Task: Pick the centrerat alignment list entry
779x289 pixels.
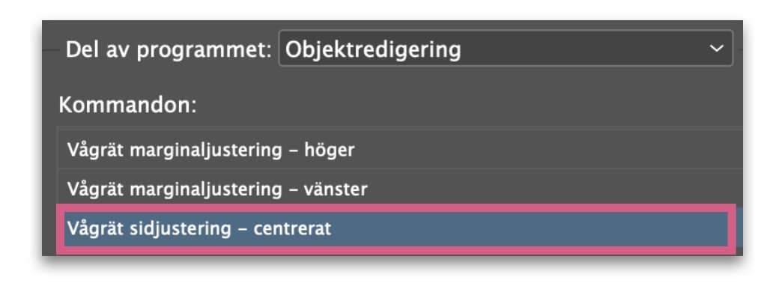Action: 396,229
